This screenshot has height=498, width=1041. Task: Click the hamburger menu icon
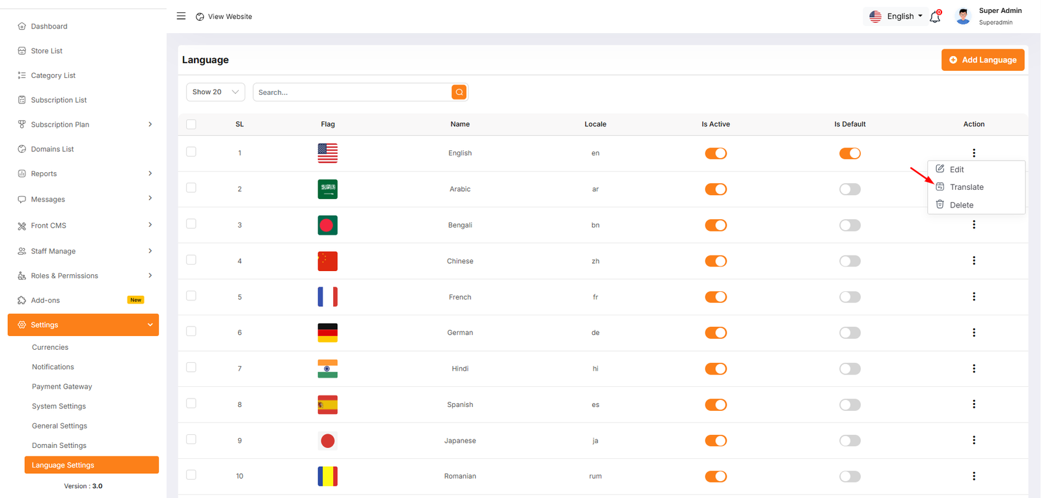[181, 16]
